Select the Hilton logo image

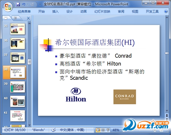click(x=76, y=94)
